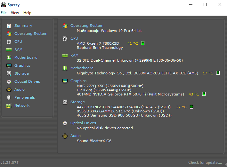Click the 41 °C CPU temperature value
227x167 pixels.
coord(133,43)
